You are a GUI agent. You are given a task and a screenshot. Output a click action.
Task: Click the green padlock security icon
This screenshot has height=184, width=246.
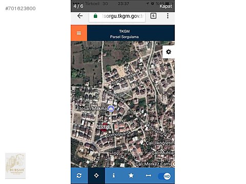[95, 16]
